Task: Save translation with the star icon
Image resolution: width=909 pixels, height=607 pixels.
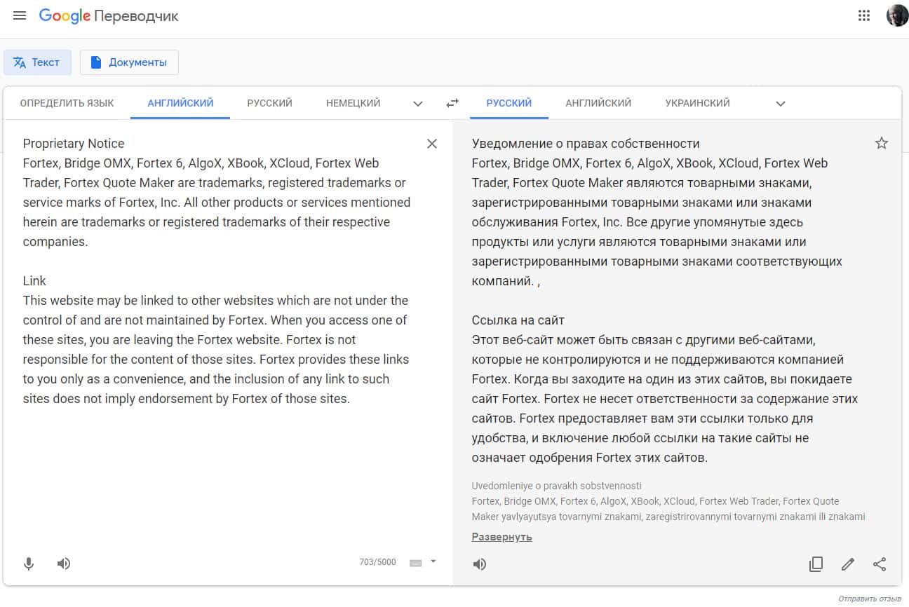Action: (882, 144)
